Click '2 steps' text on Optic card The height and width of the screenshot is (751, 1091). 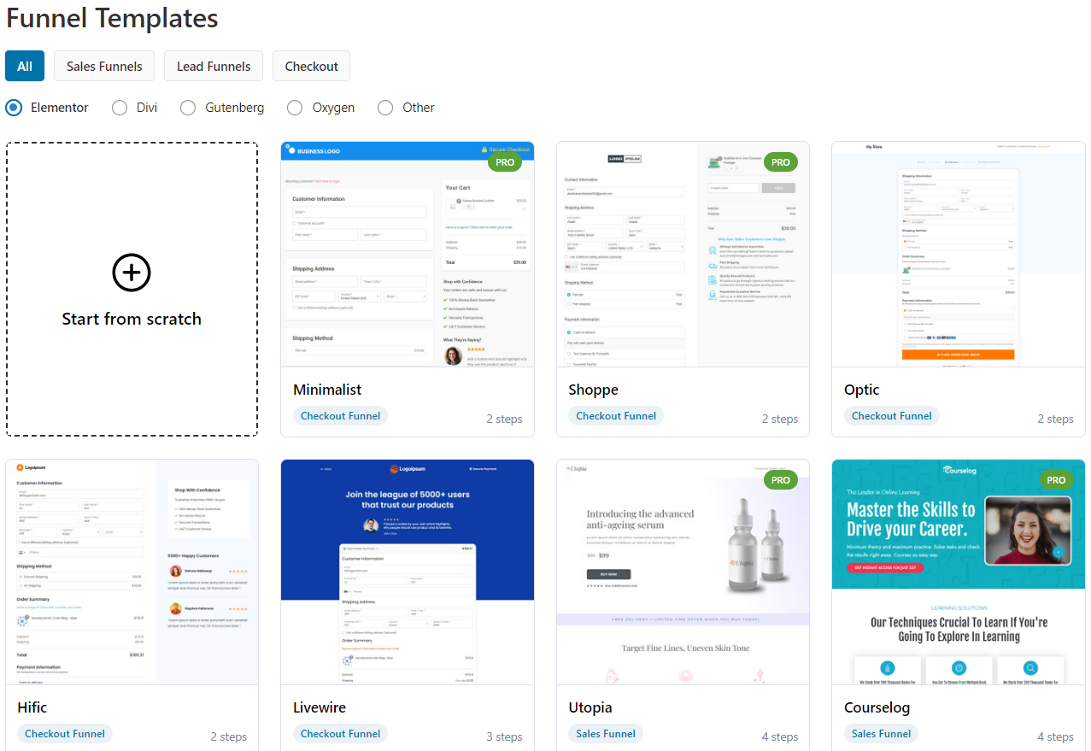tap(1056, 419)
